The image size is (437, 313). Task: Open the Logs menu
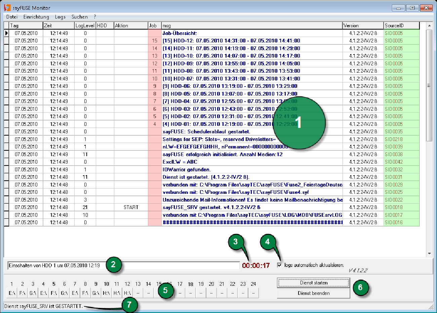[60, 17]
